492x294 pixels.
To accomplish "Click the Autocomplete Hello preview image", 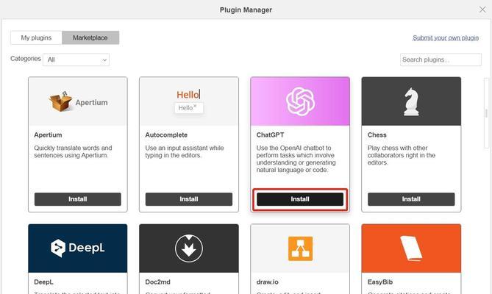I will click(188, 101).
